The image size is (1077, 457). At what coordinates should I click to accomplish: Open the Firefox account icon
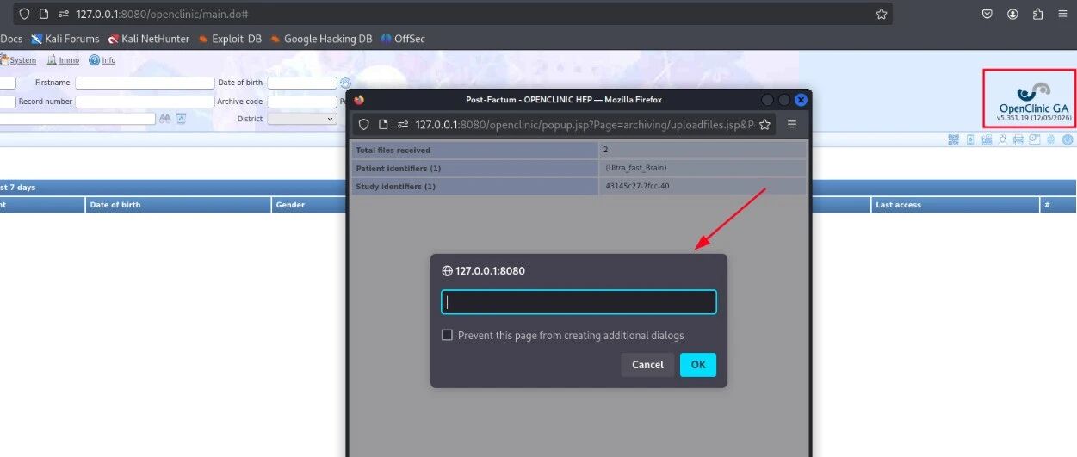(x=1012, y=14)
